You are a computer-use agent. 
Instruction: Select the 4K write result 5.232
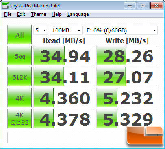pos(127,98)
